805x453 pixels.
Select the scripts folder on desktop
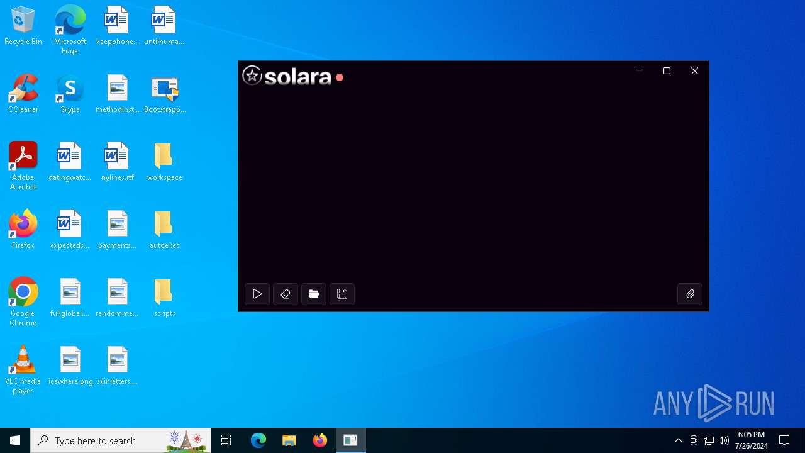click(164, 298)
